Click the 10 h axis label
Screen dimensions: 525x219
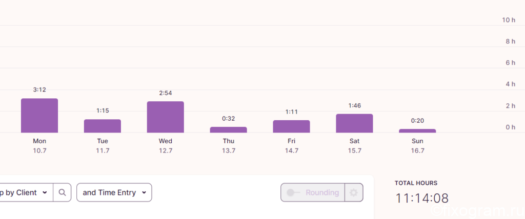[x=509, y=20]
